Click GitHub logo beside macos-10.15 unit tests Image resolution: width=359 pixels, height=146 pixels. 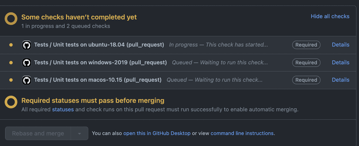tap(27, 80)
